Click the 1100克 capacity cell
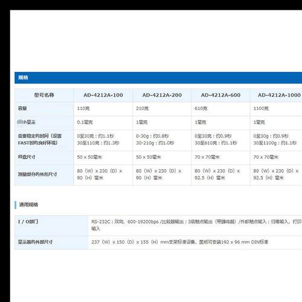Image resolution: width=302 pixels, height=302 pixels. pyautogui.click(x=276, y=109)
